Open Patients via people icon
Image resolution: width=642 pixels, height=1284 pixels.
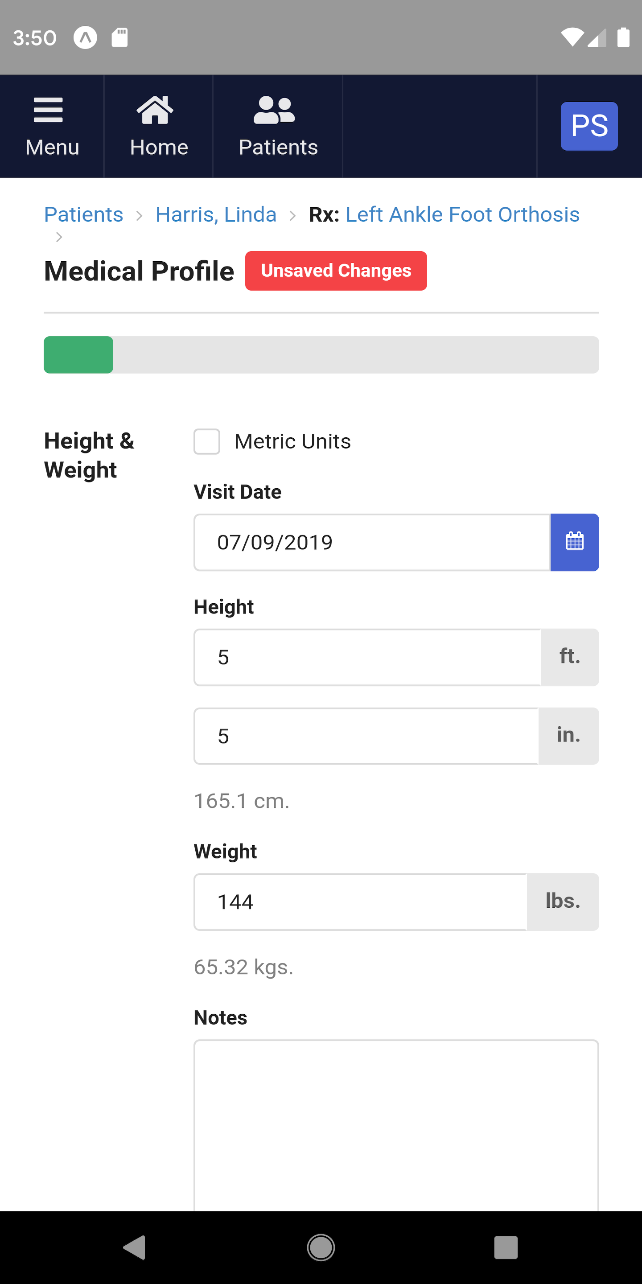274,110
